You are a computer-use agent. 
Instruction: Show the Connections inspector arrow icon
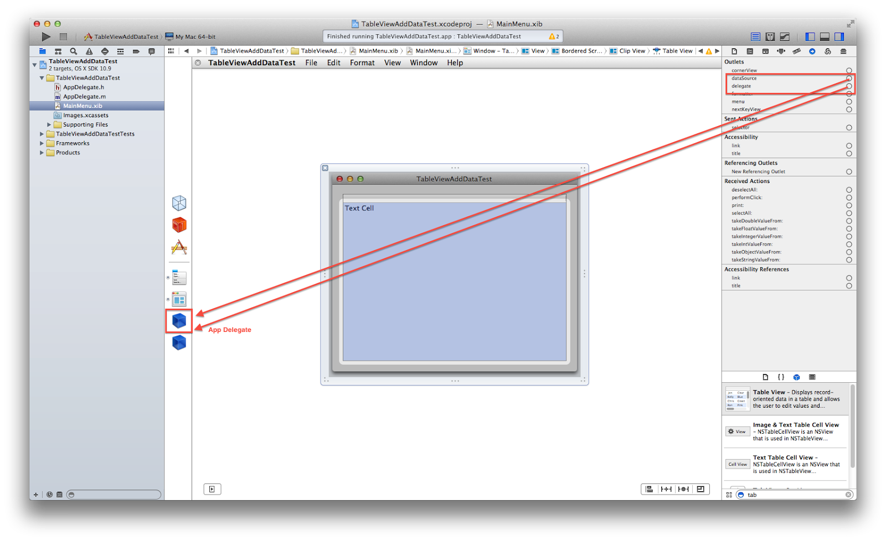tap(812, 51)
